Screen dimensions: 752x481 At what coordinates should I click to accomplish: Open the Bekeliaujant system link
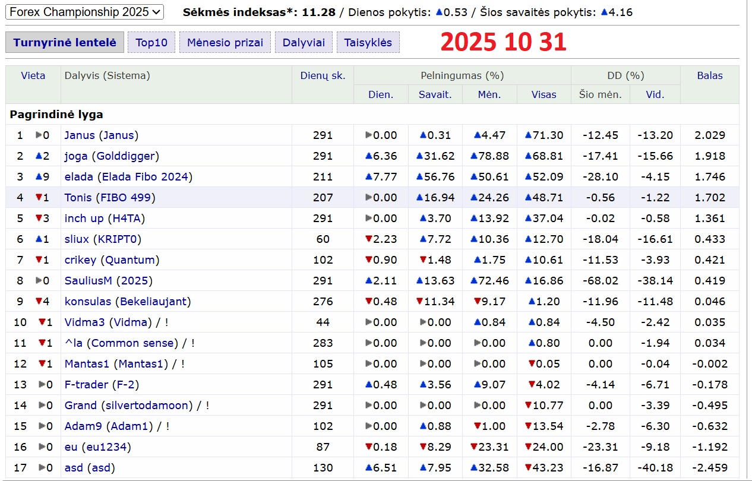tap(153, 302)
